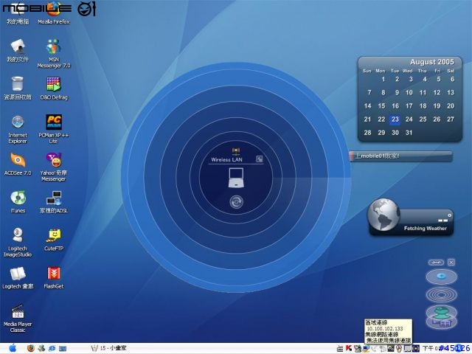Open the Mozilla Firefox desktop icon

54,13
